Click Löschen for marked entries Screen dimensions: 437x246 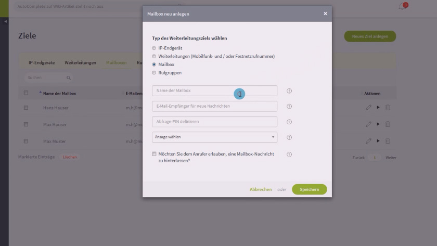click(x=69, y=157)
